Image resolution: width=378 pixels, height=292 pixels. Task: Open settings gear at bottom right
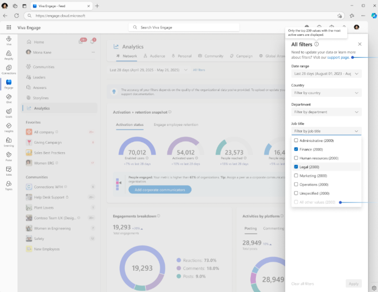coord(374,288)
